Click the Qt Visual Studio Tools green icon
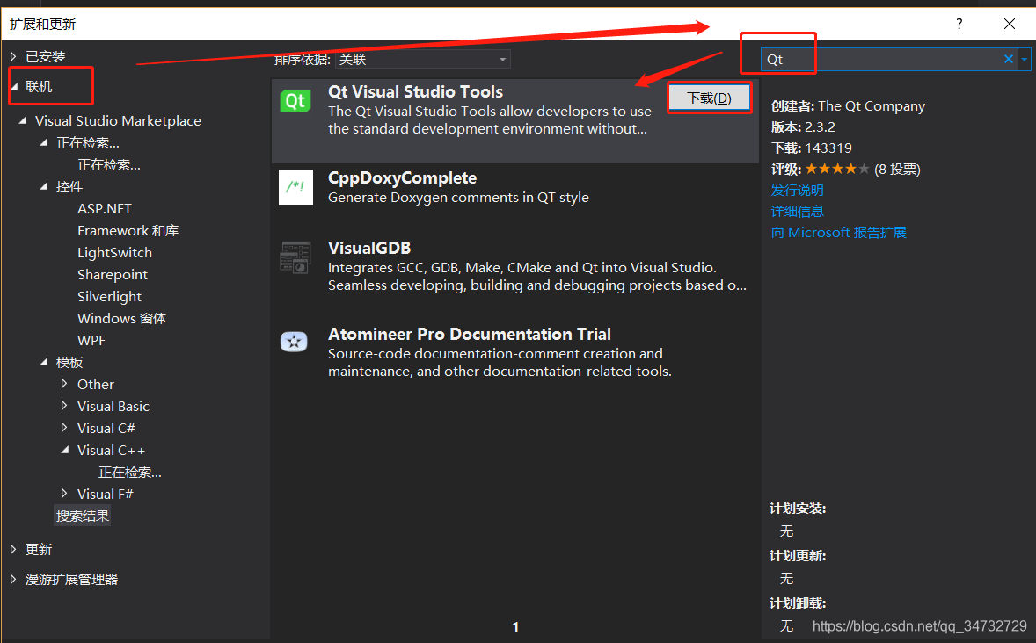 295,101
